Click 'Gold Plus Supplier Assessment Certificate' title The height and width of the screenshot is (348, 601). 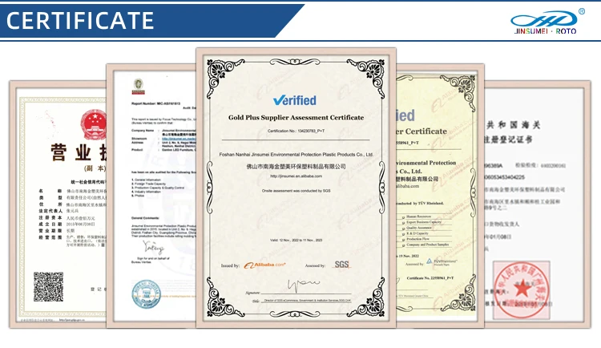coord(296,117)
